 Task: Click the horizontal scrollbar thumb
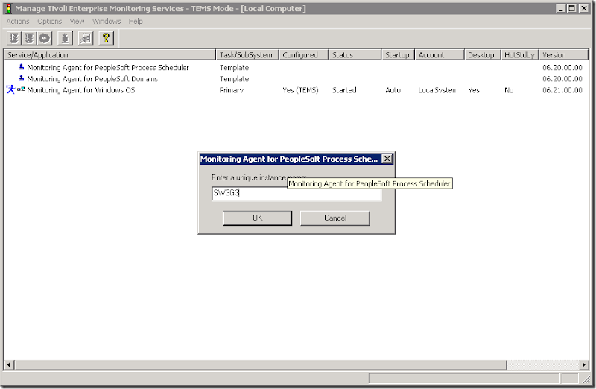click(261, 365)
